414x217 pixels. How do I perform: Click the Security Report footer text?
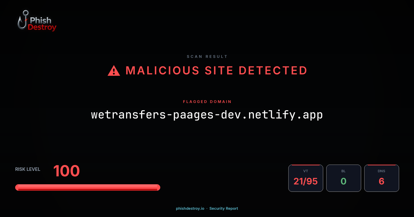pyautogui.click(x=224, y=208)
